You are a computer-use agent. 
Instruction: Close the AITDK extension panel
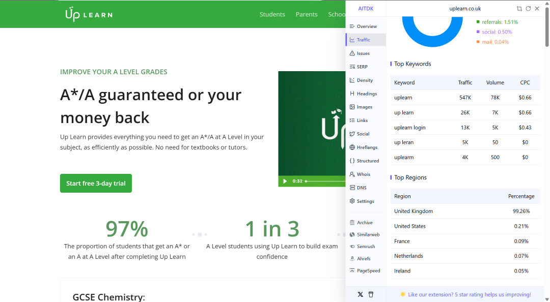click(537, 9)
